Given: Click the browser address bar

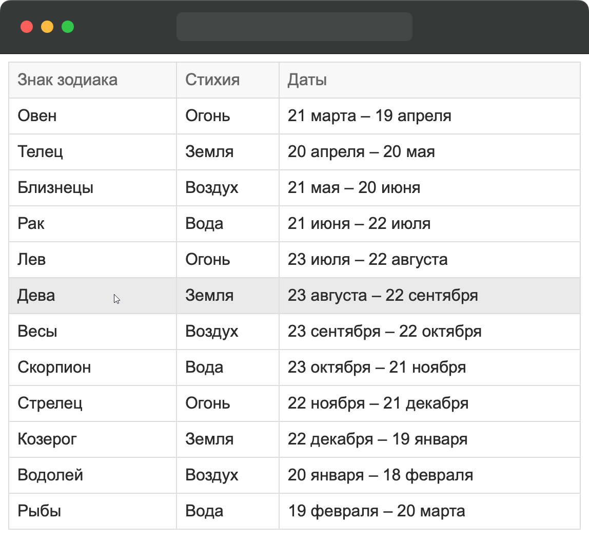Looking at the screenshot, I should click(294, 27).
